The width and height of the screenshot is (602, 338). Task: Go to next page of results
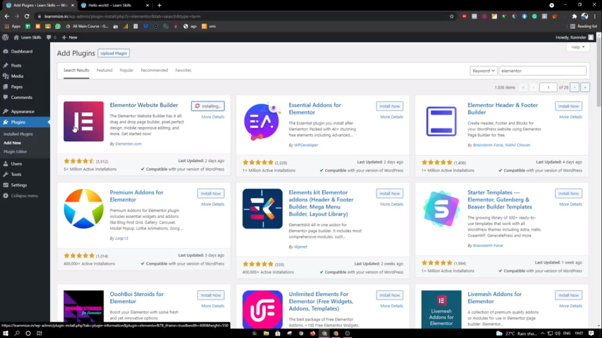coord(574,87)
